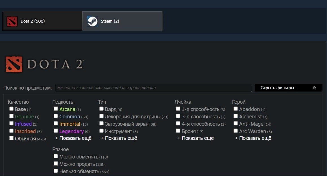Expand more slots under Ячейка
The width and height of the screenshot is (327, 176).
coord(196,138)
